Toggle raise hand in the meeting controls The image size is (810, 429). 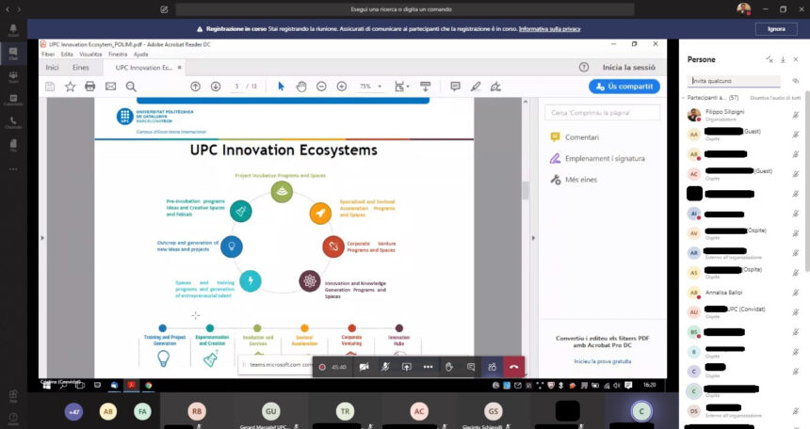[449, 367]
